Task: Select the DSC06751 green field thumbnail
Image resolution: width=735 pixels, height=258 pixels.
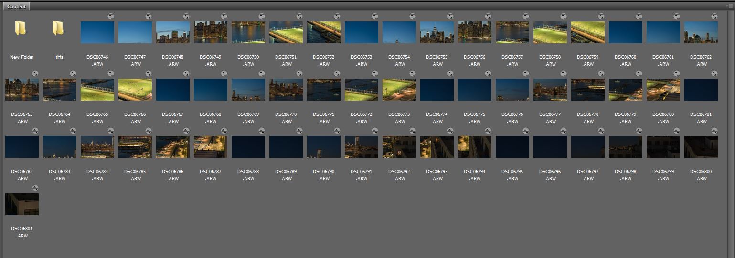Action: point(286,32)
